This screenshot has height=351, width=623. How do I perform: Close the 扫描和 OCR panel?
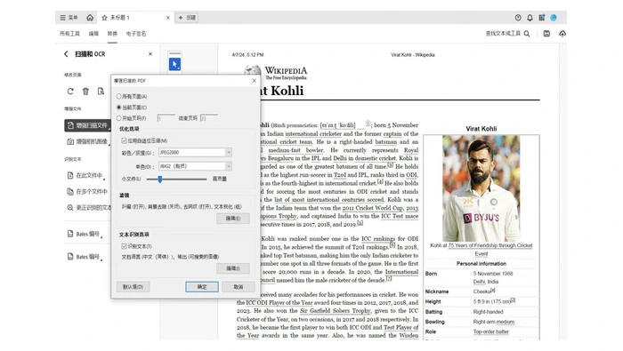click(x=150, y=54)
